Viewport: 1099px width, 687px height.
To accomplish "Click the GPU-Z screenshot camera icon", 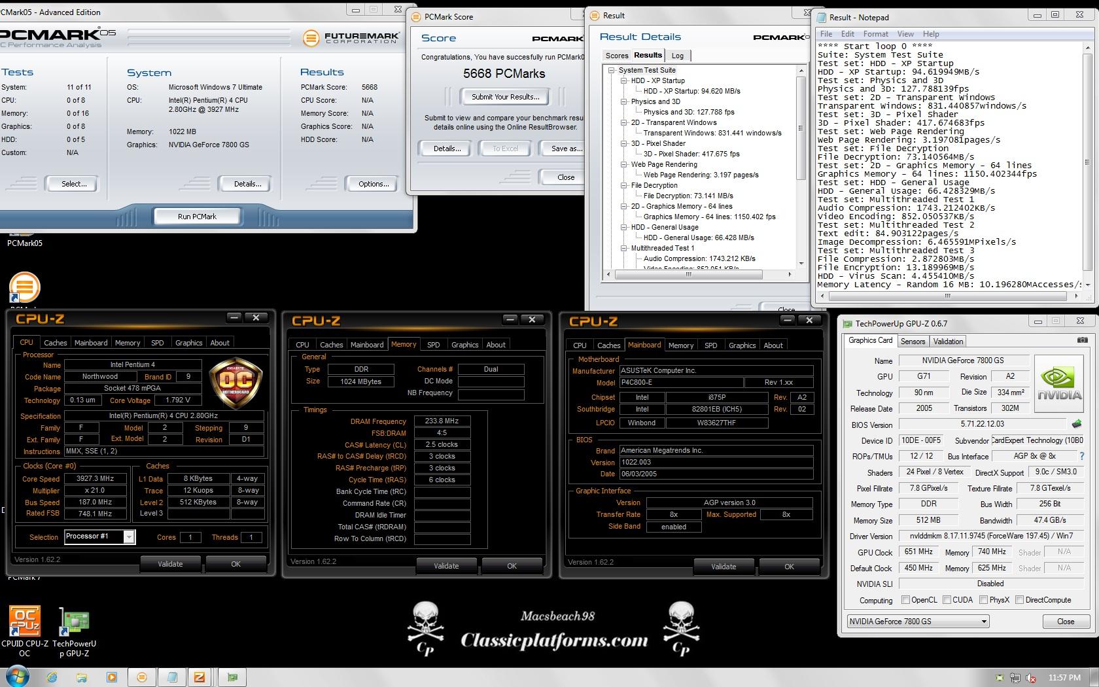I will (x=1082, y=340).
